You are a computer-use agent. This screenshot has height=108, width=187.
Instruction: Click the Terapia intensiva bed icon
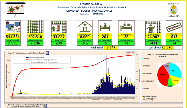pos(126,27)
